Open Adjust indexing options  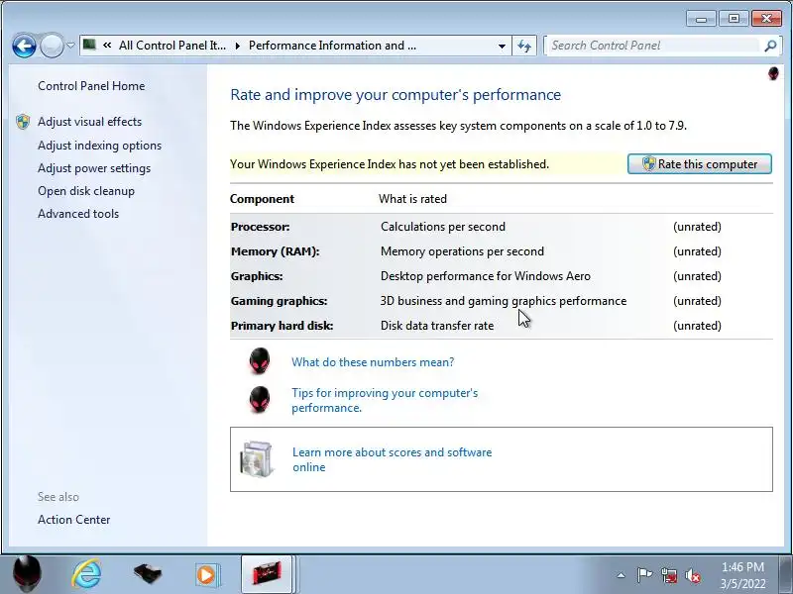pos(100,146)
